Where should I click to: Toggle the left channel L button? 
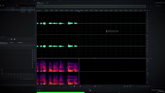coord(152,24)
